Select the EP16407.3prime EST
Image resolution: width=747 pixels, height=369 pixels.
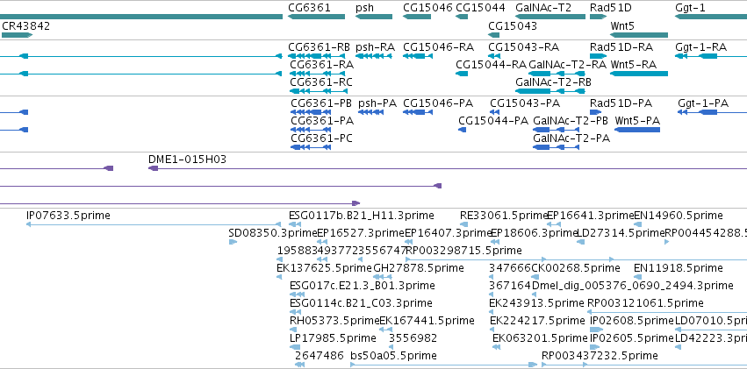[x=408, y=242]
